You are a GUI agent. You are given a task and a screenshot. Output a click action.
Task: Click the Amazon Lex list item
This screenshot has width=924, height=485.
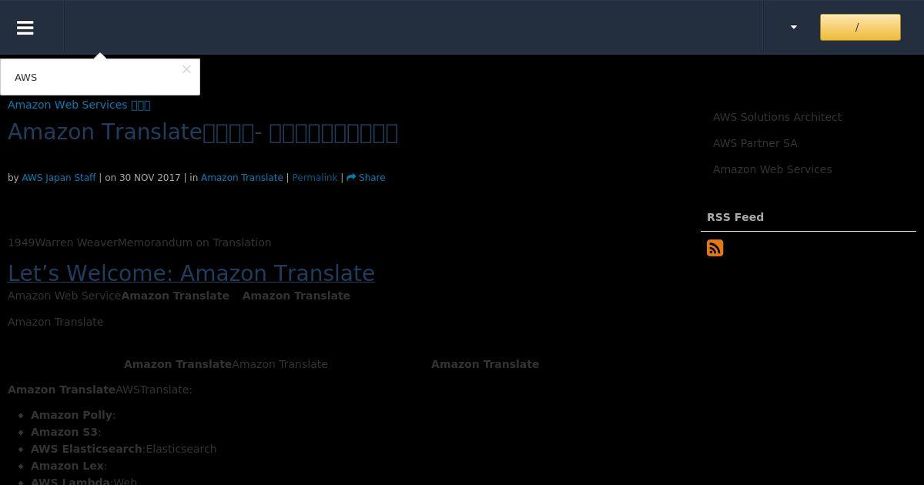(x=69, y=466)
